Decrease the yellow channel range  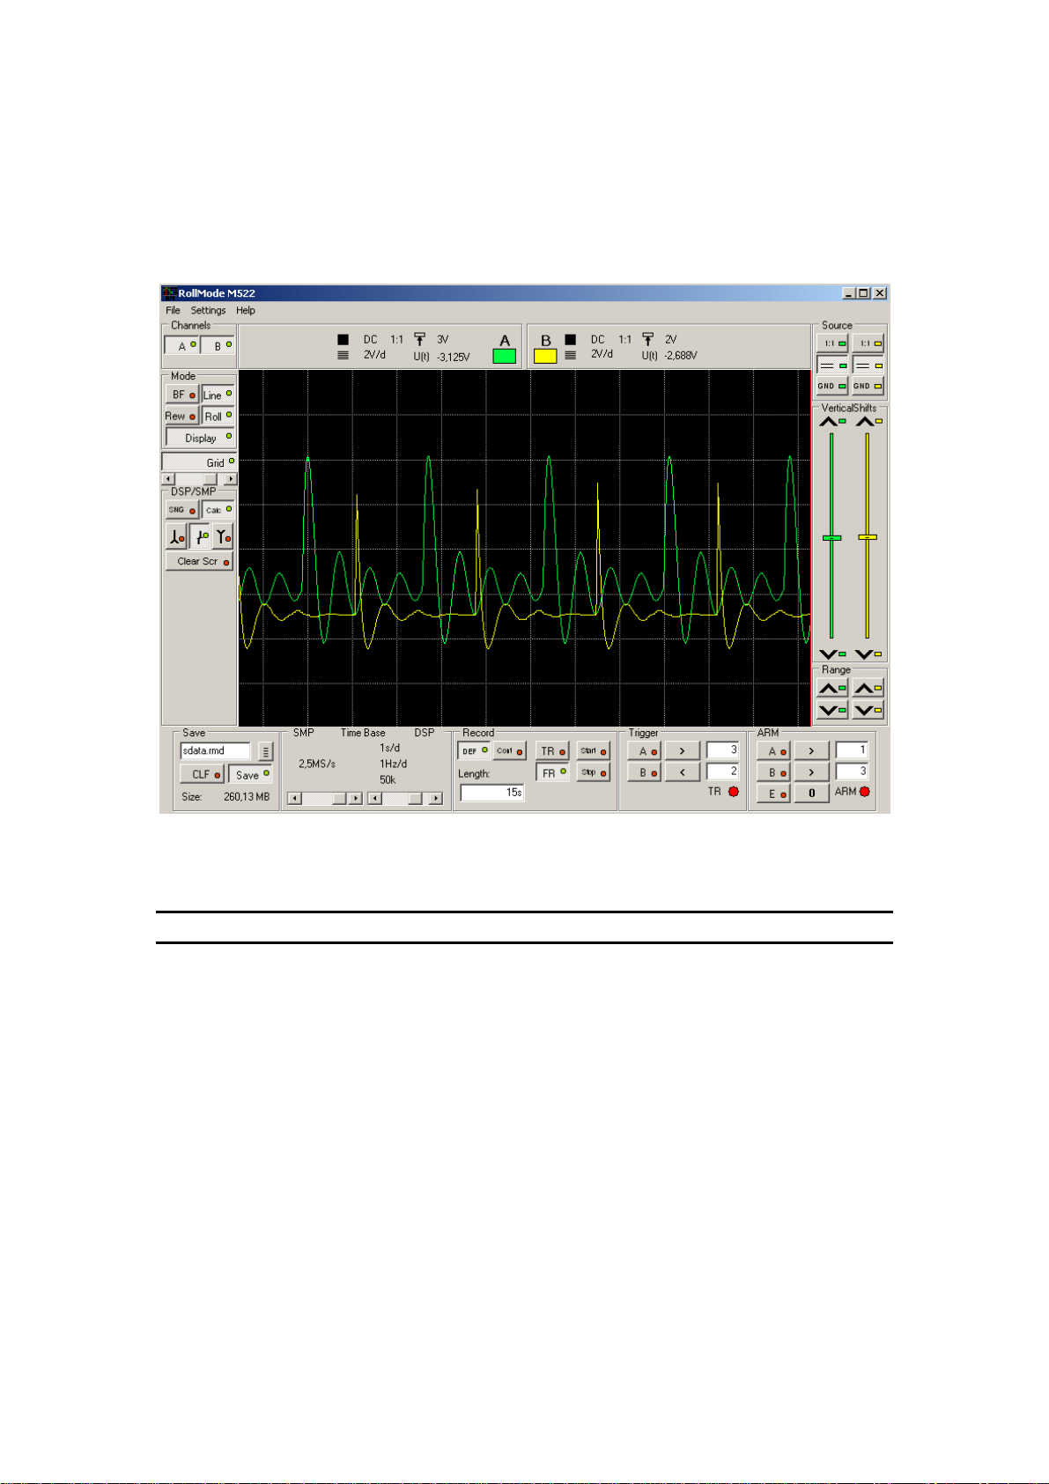tap(868, 710)
